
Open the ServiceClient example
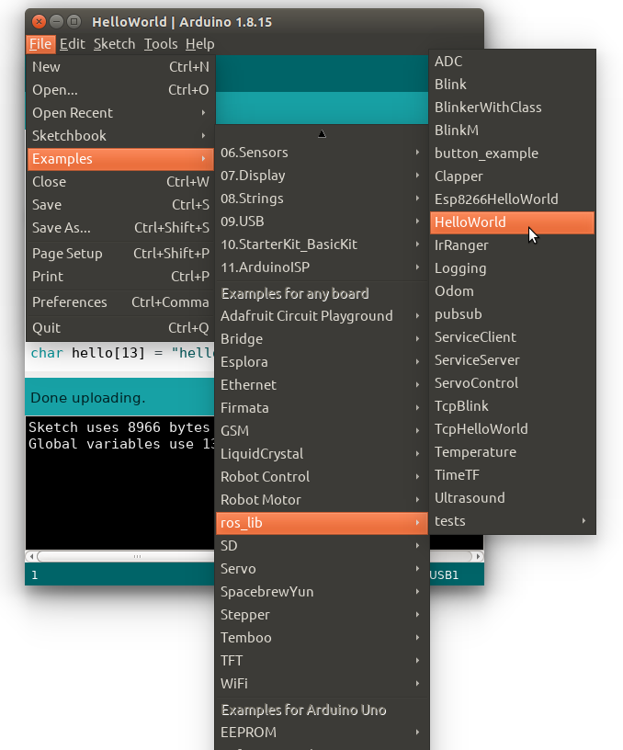pyautogui.click(x=512, y=337)
